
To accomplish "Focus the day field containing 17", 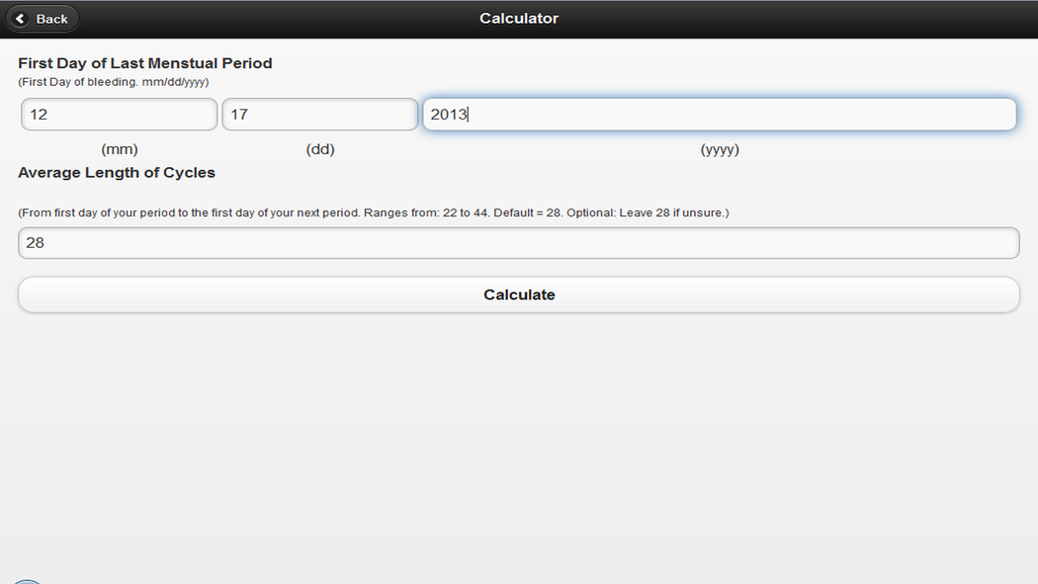I will (319, 115).
